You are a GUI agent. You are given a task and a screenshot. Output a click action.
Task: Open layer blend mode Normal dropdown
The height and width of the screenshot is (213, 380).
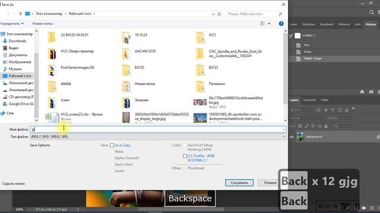[307, 118]
